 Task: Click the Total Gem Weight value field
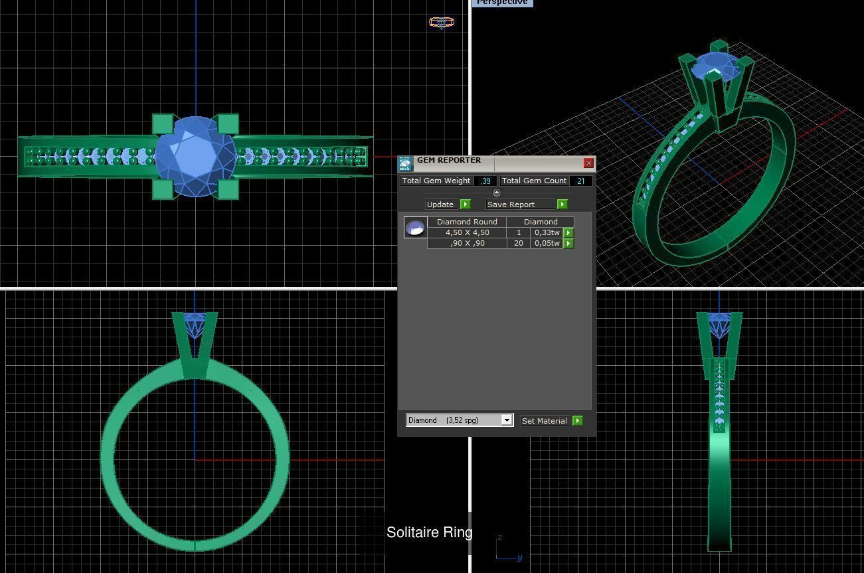coord(485,181)
